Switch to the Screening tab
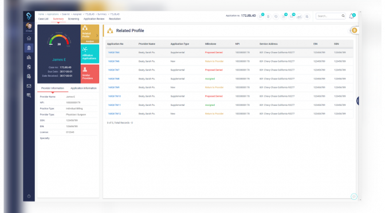Screen dimensions: 385x213 pyautogui.click(x=73, y=19)
